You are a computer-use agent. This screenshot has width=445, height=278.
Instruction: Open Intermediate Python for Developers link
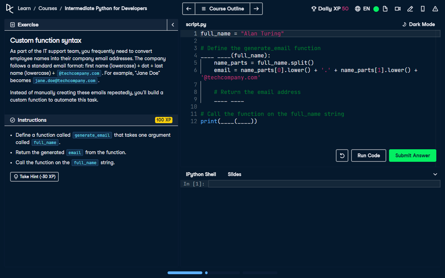[106, 8]
